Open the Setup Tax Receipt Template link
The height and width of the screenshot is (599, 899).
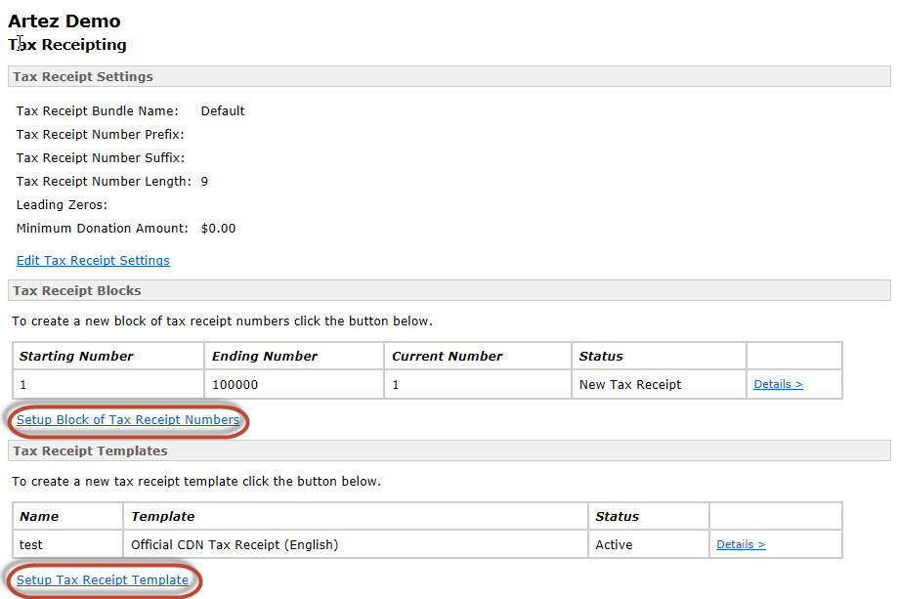(103, 580)
